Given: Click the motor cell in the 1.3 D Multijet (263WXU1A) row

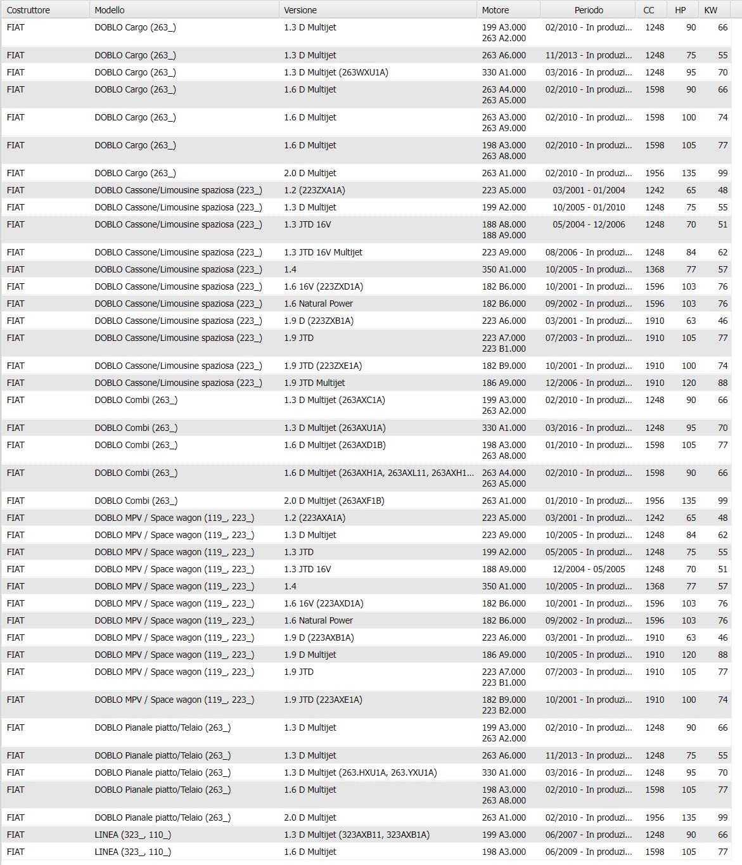Looking at the screenshot, I should [504, 72].
